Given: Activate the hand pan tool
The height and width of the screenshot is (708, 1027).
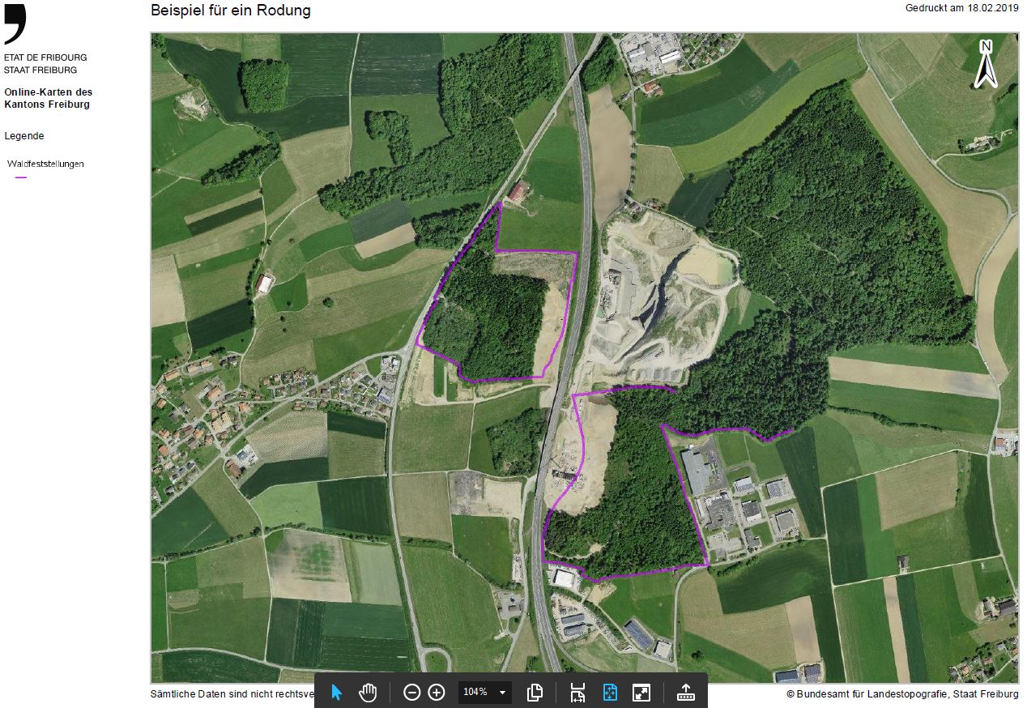Looking at the screenshot, I should (x=369, y=693).
